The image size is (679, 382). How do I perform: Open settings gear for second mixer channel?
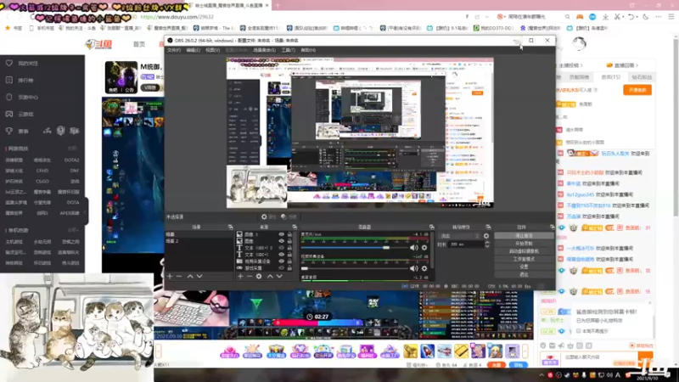point(424,268)
